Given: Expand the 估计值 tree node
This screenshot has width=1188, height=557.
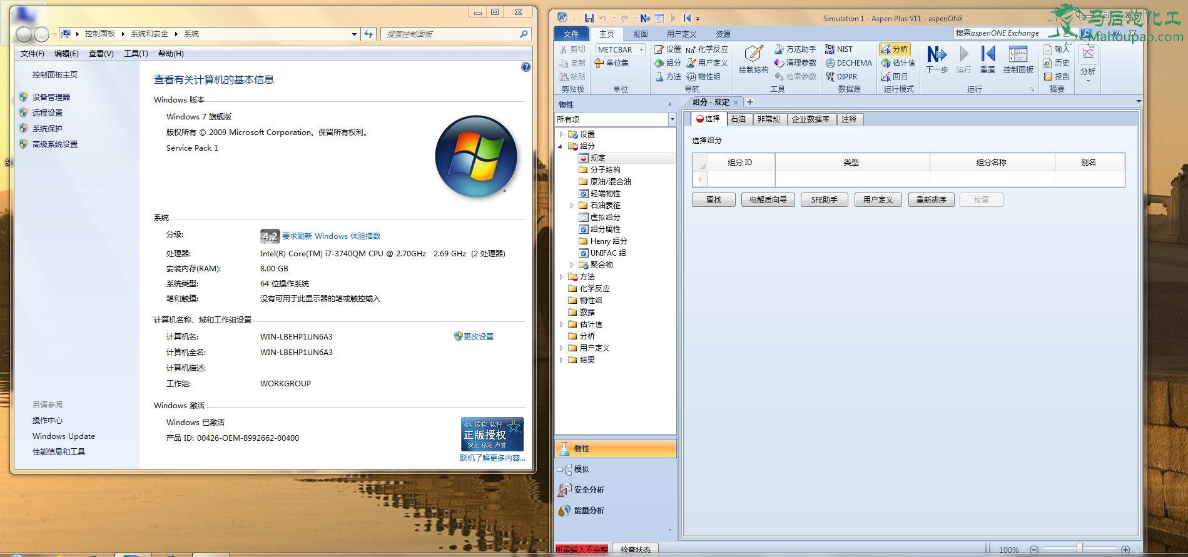Looking at the screenshot, I should 561,324.
